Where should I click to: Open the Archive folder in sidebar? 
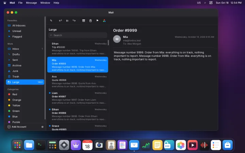coord(25,65)
